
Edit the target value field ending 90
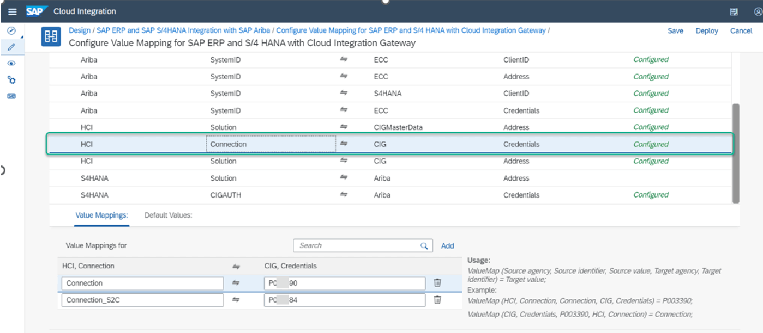coord(345,283)
